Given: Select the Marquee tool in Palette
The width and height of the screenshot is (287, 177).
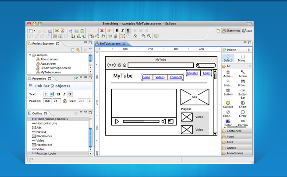Looking at the screenshot, I should pyautogui.click(x=243, y=58).
